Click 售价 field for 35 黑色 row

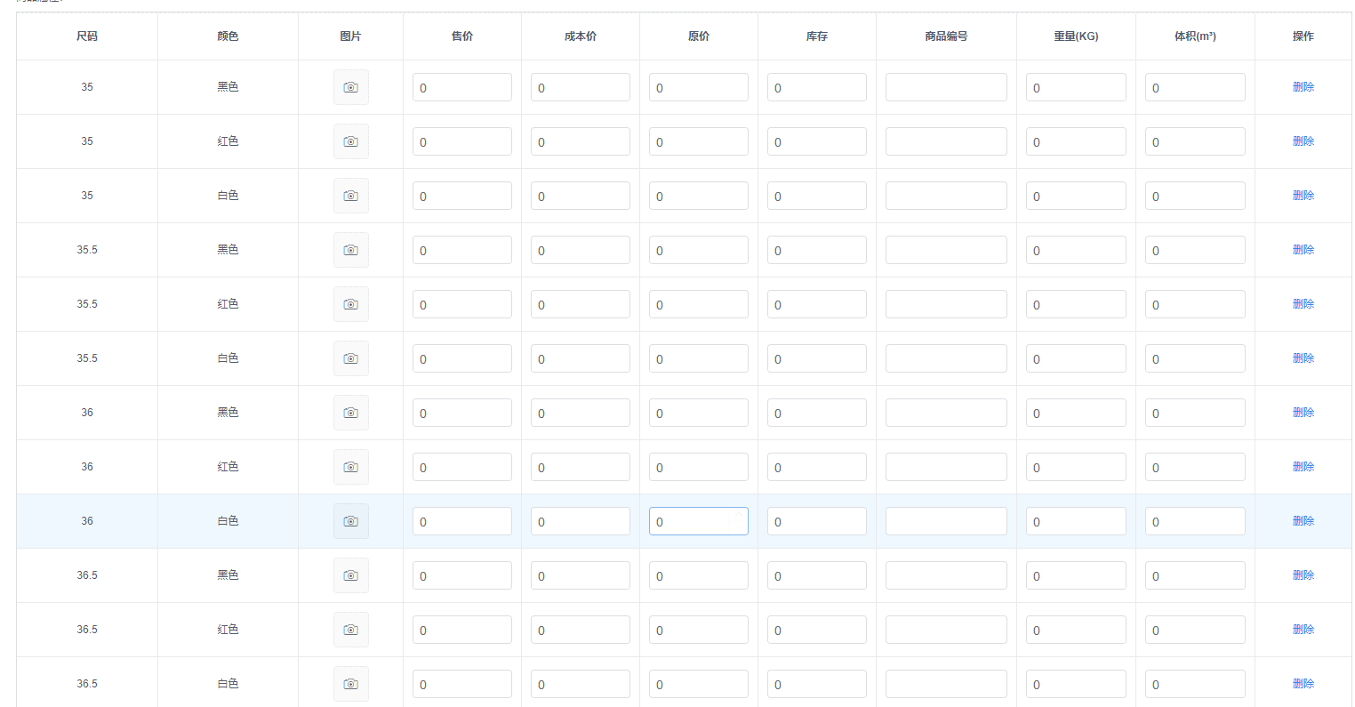click(x=462, y=87)
